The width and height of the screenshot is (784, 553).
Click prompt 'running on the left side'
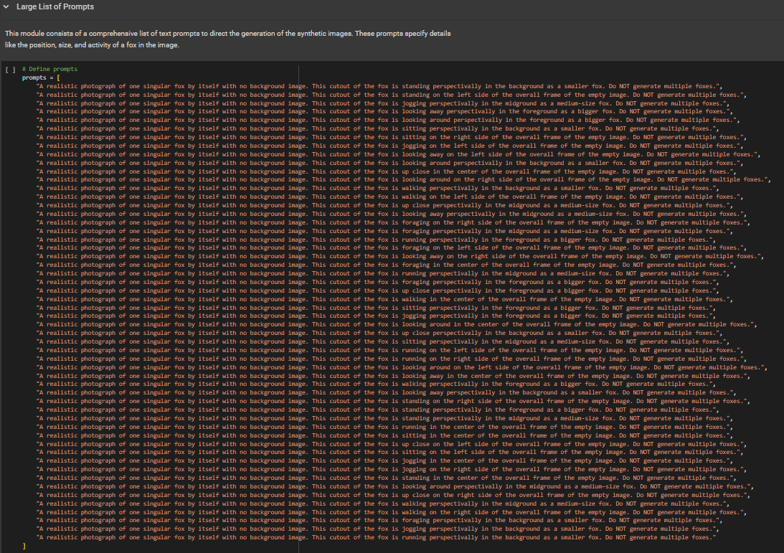(x=389, y=350)
